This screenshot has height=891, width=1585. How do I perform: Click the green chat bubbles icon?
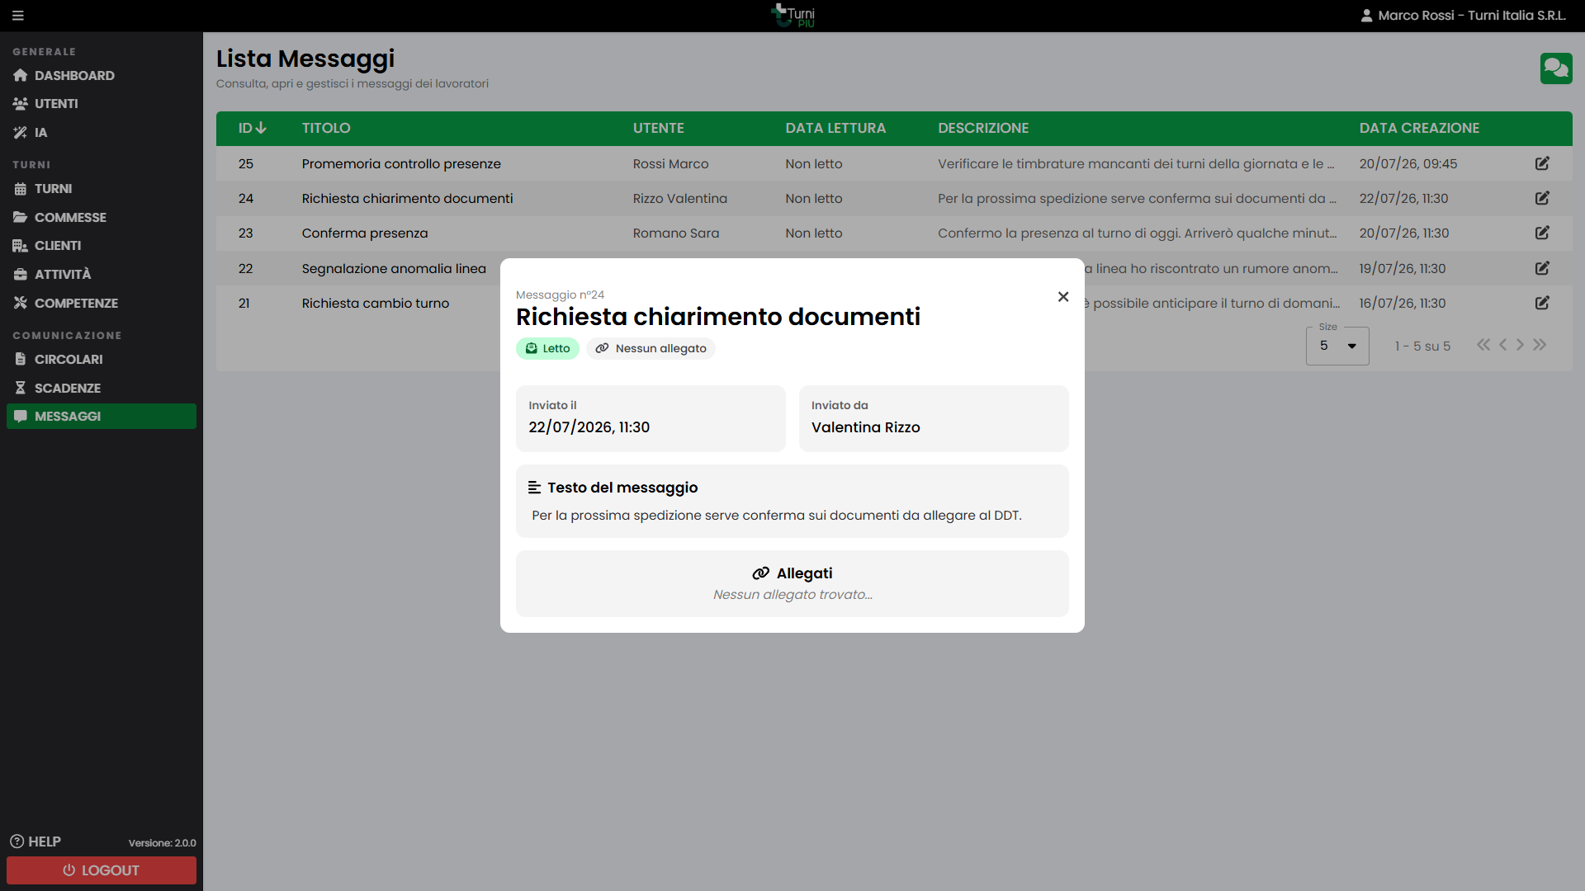[1555, 68]
